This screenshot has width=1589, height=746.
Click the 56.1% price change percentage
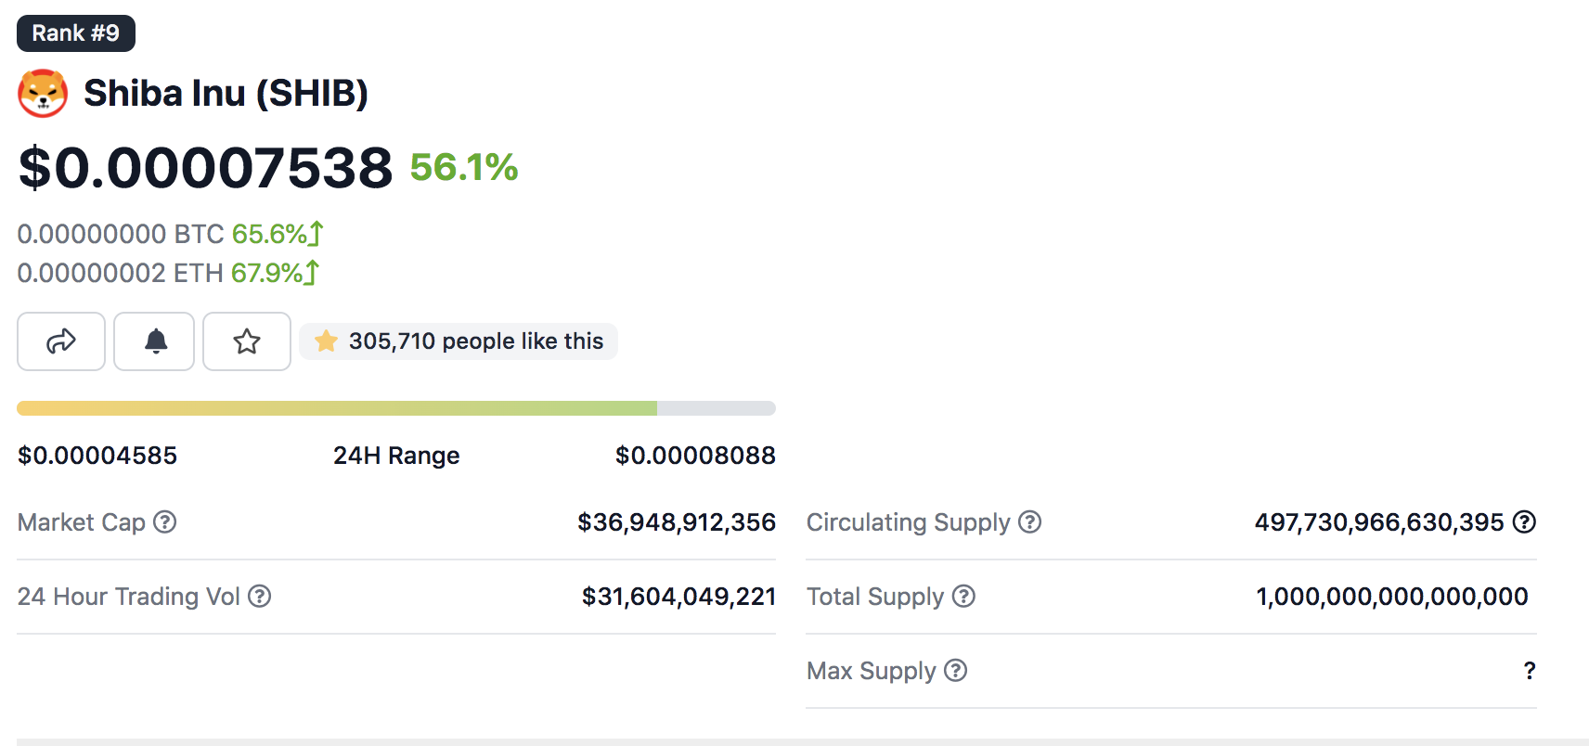(464, 168)
